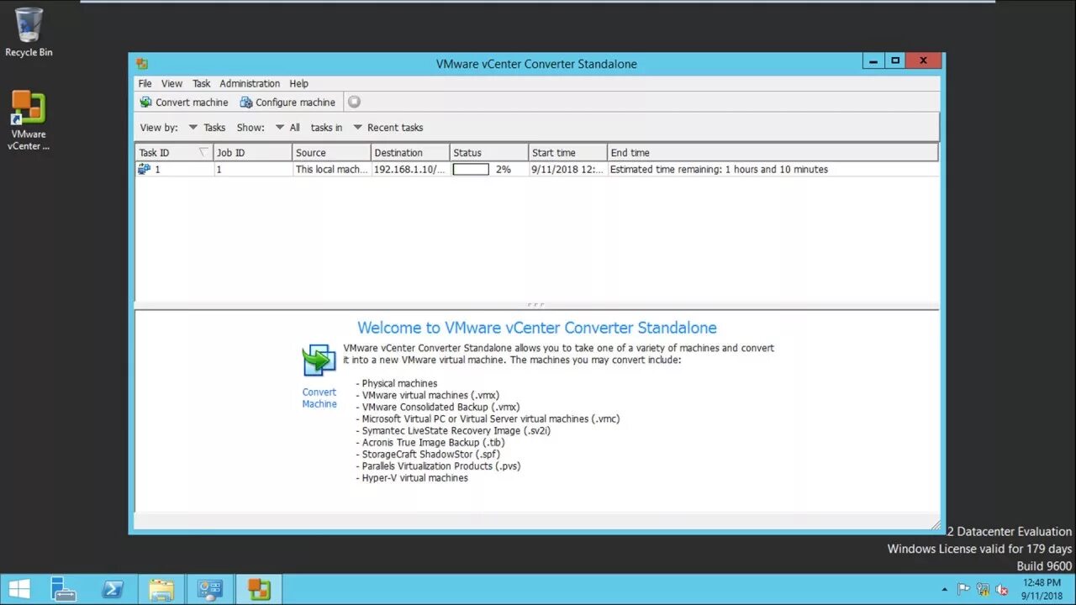
Task: Click the 192.168.1.10 destination cell
Action: pos(409,169)
